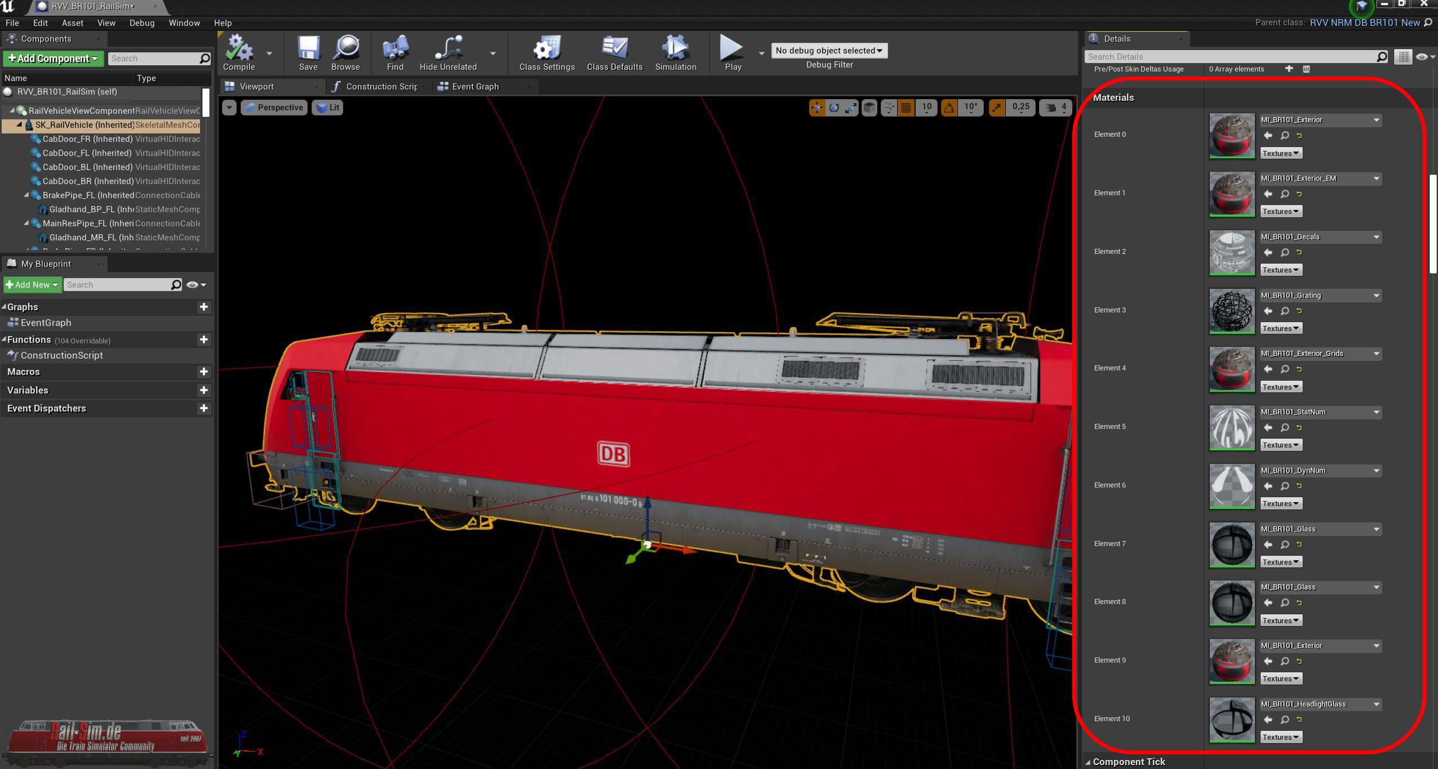Open Details view options eye menu
This screenshot has width=1438, height=769.
click(1425, 57)
